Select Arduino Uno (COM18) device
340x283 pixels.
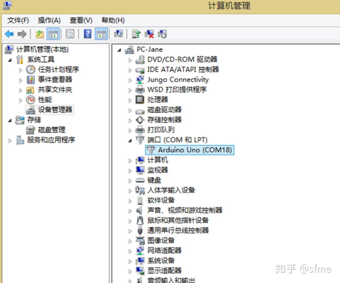[189, 150]
